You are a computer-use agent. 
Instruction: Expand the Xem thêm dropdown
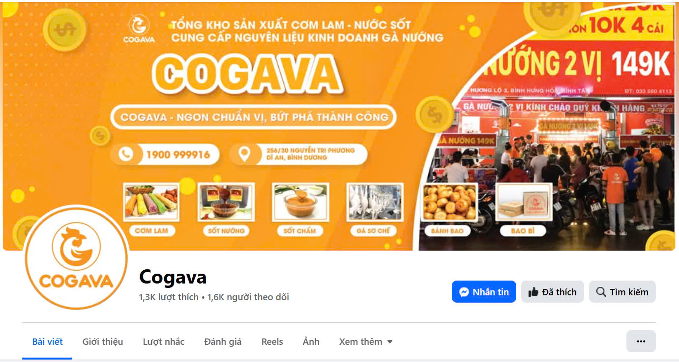coord(366,341)
